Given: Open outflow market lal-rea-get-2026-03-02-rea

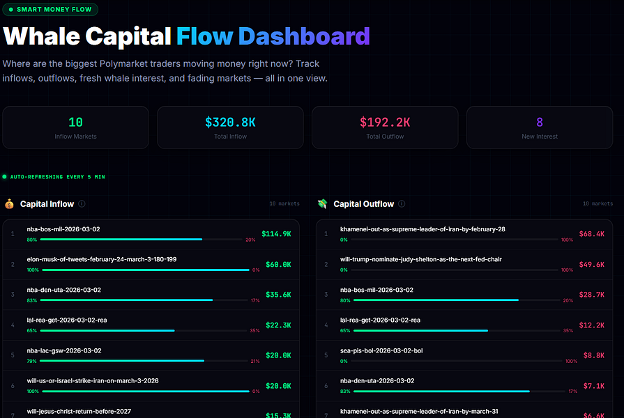Looking at the screenshot, I should coord(464,325).
